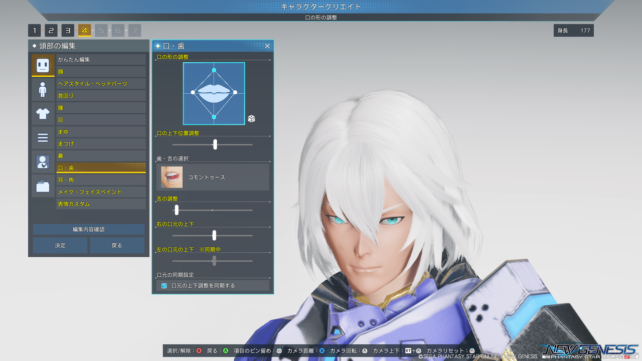Click bottom handle of mouth shape diamond

pyautogui.click(x=214, y=117)
